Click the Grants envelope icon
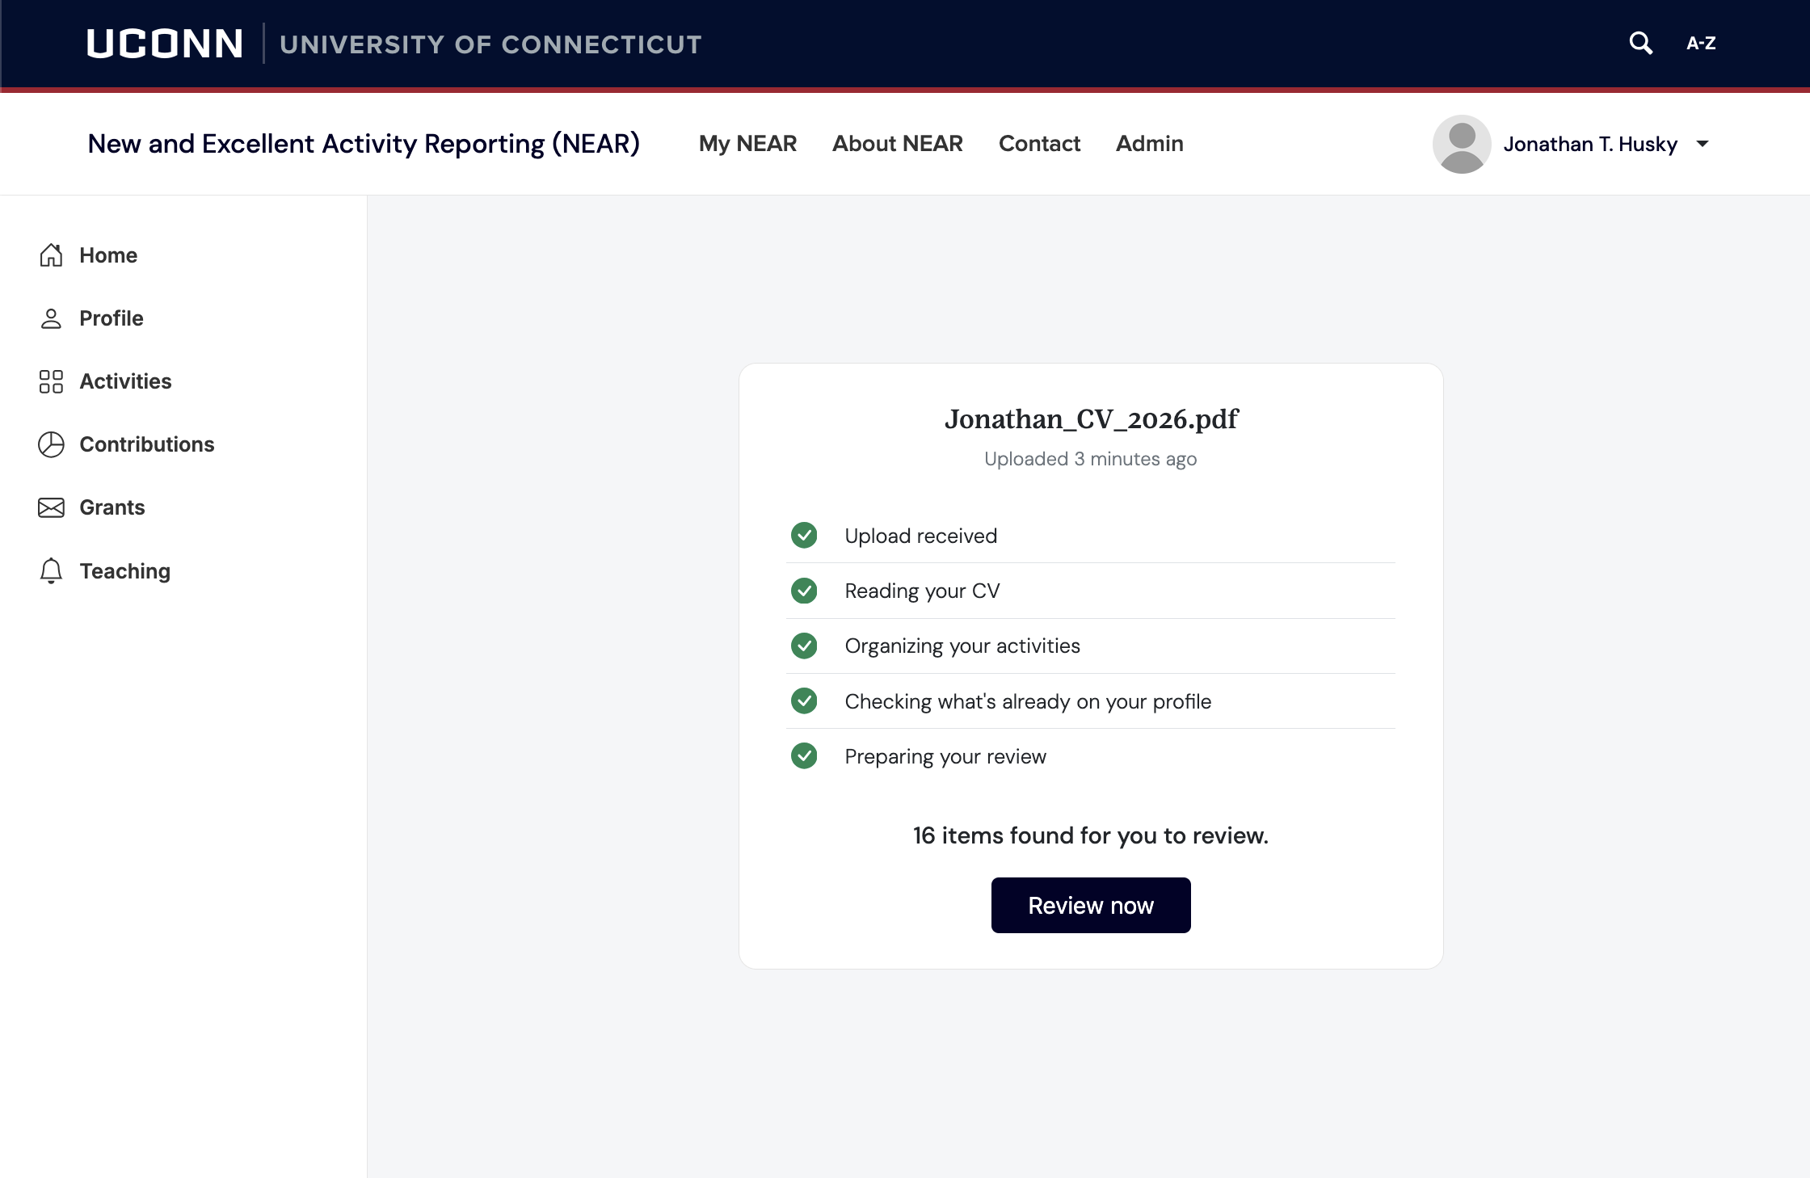This screenshot has width=1810, height=1178. 51,507
